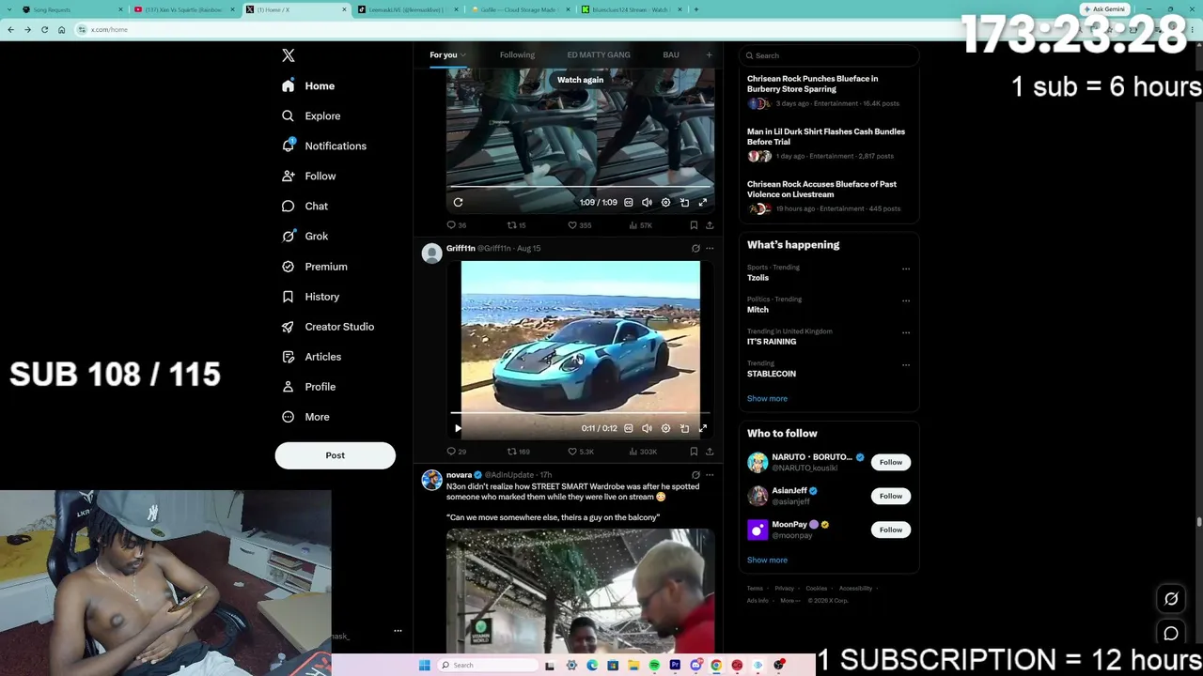Viewport: 1203px width, 676px height.
Task: Open the Grok floating button at bottom right
Action: coord(1171,599)
